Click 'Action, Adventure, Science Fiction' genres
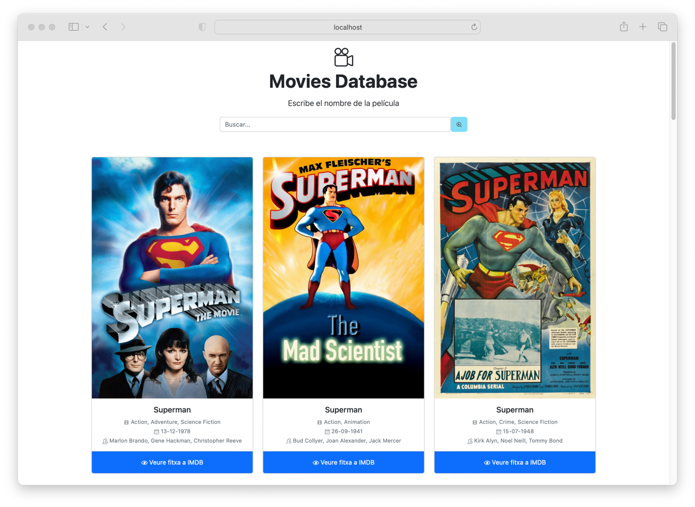 176,422
